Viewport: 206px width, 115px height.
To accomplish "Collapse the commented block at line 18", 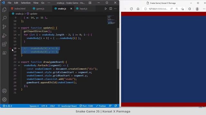I will [19, 48].
